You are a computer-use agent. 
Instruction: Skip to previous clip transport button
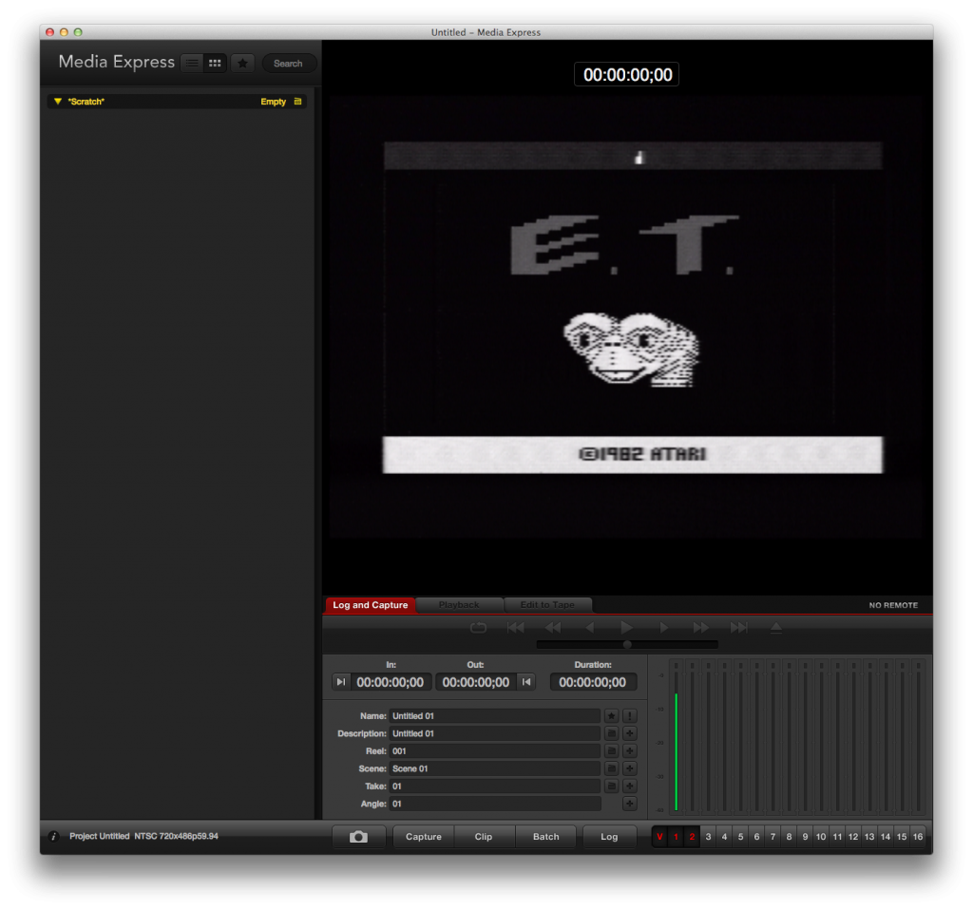coord(515,628)
